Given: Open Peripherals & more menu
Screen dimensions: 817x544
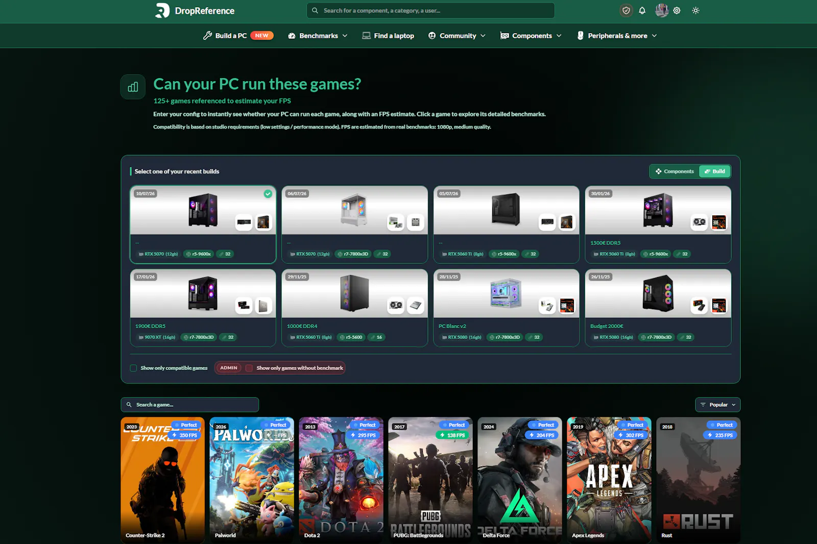Looking at the screenshot, I should pyautogui.click(x=617, y=36).
